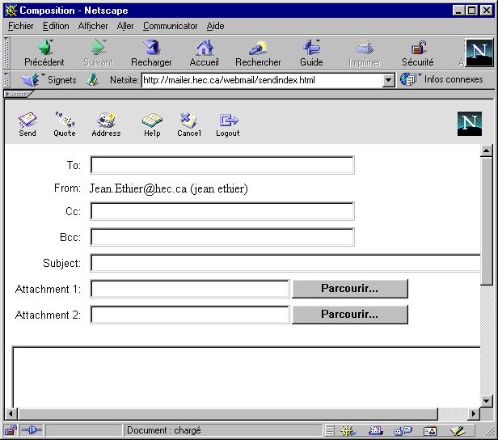Open Sécurité security info
Image resolution: width=498 pixels, height=440 pixels.
click(x=418, y=53)
